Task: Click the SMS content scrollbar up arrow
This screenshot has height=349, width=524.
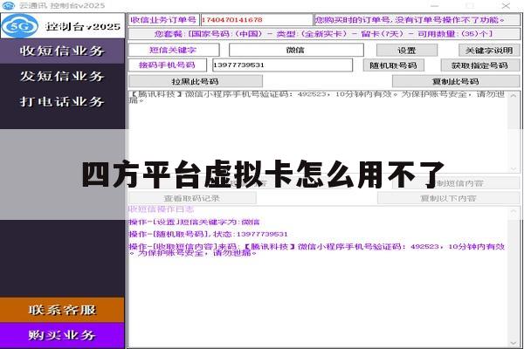Action: [x=514, y=96]
